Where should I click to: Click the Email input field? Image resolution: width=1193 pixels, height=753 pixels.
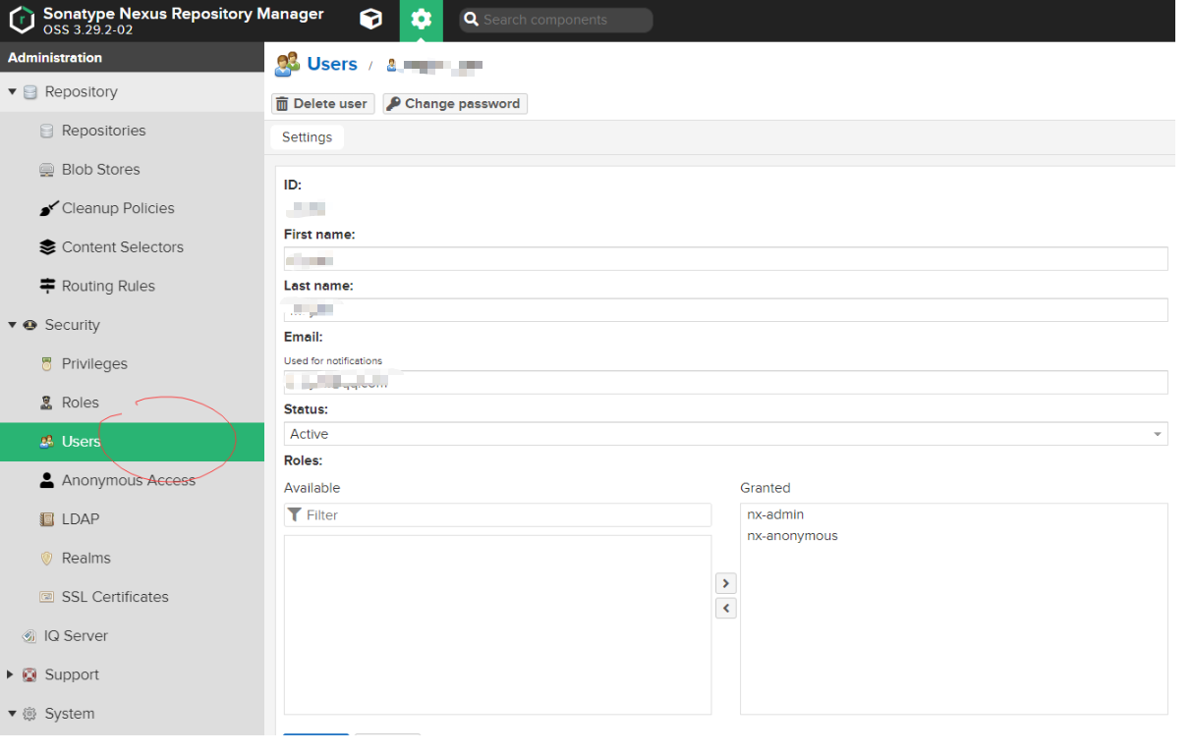pos(725,382)
